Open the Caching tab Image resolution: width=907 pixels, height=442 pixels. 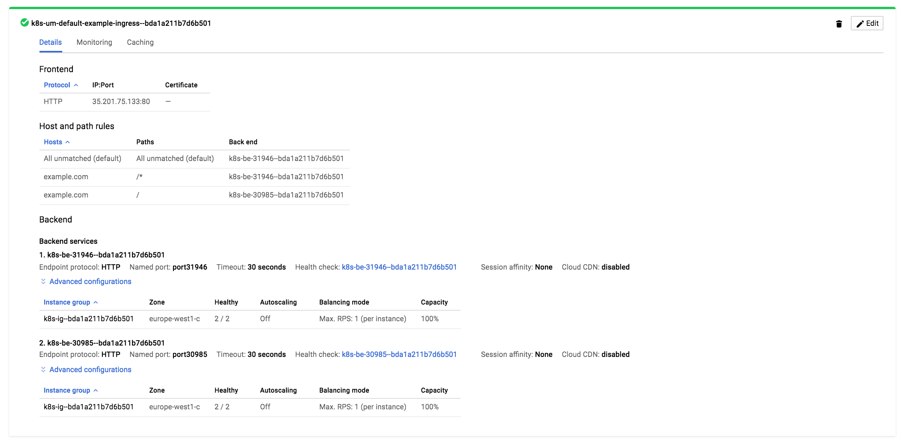pos(140,42)
